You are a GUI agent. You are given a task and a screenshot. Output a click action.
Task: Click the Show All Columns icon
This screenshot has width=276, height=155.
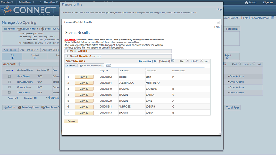[108, 65]
